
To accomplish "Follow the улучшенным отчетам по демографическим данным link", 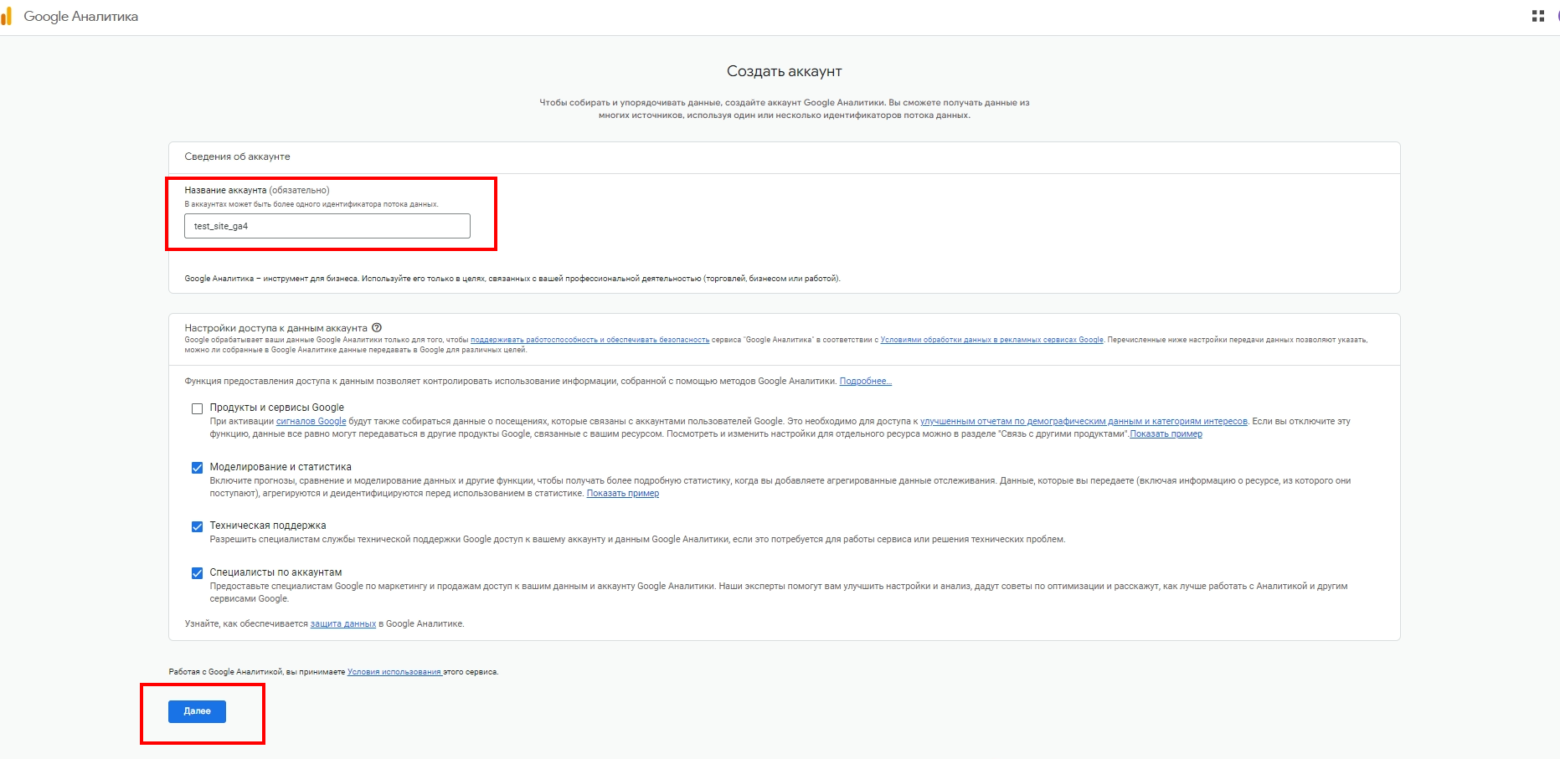I will tap(1084, 422).
